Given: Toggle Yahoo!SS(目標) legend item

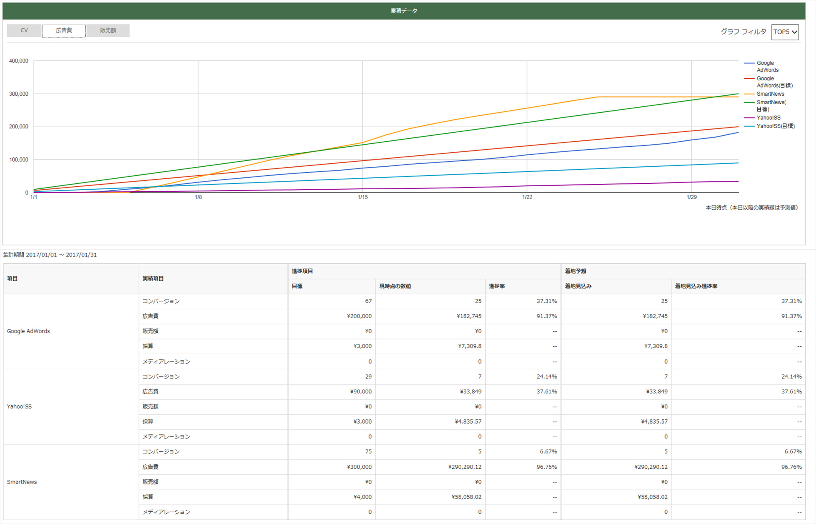Looking at the screenshot, I should point(775,126).
